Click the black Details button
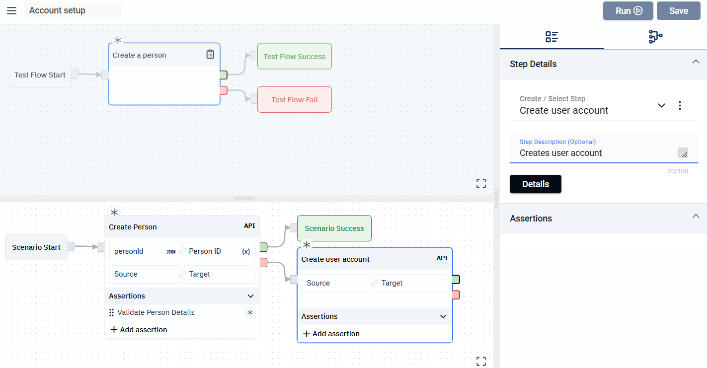 [x=535, y=184]
